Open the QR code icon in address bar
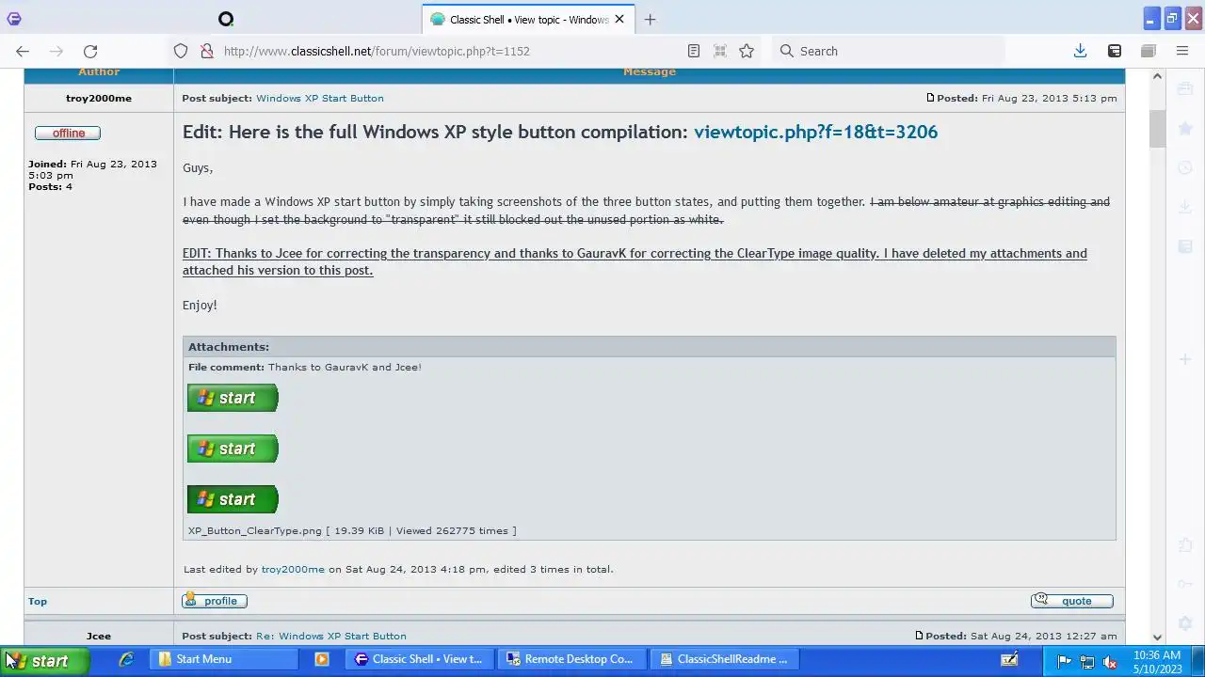The height and width of the screenshot is (677, 1205). [x=719, y=51]
